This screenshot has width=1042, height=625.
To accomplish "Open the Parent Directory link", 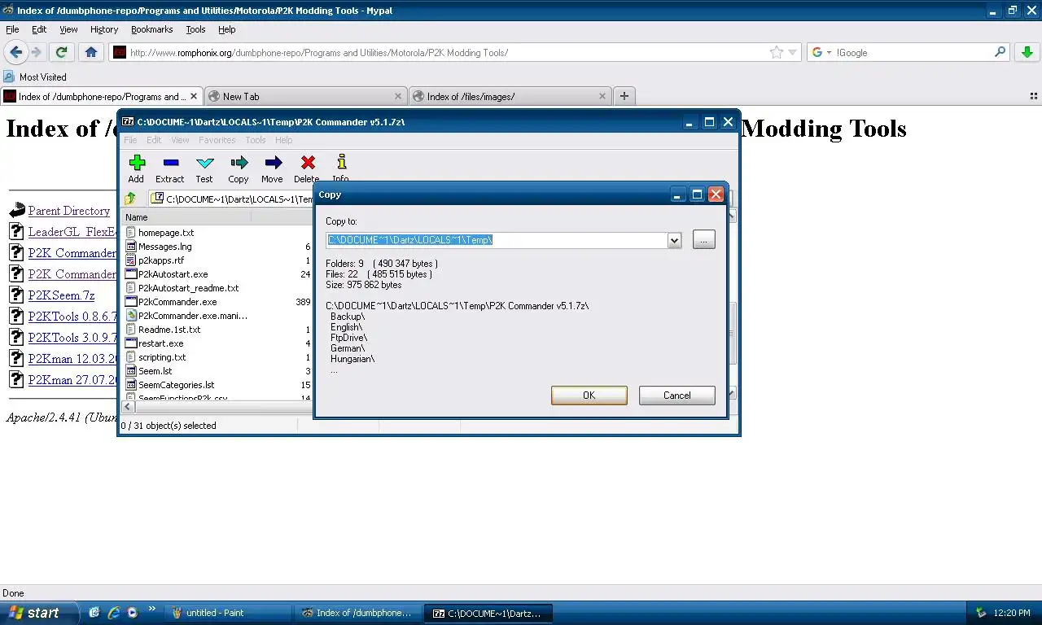I will click(x=69, y=211).
